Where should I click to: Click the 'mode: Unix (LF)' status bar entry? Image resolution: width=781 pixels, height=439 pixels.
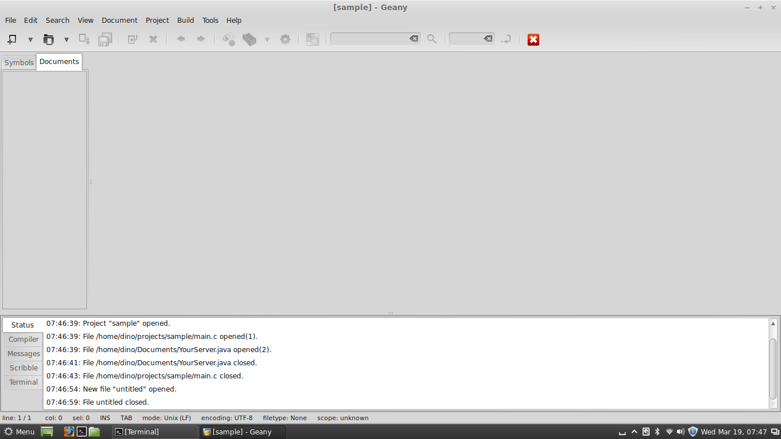[x=167, y=418]
